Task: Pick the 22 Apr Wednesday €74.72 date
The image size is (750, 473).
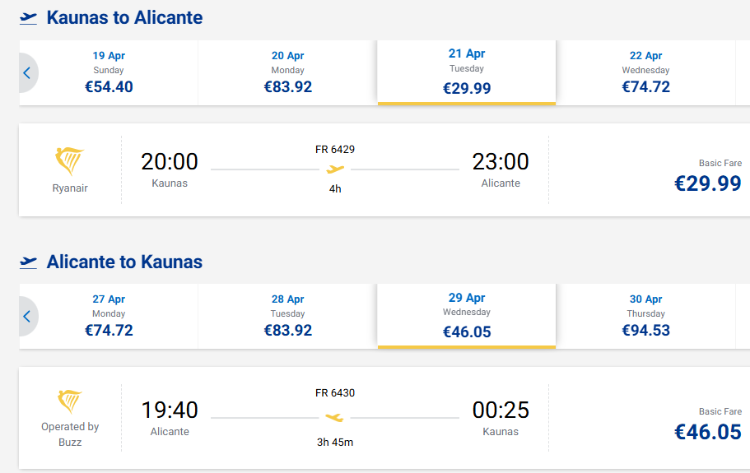Action: [645, 72]
